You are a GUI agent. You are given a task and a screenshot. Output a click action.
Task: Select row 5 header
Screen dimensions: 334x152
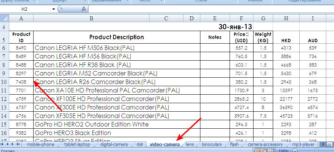pos(4,37)
